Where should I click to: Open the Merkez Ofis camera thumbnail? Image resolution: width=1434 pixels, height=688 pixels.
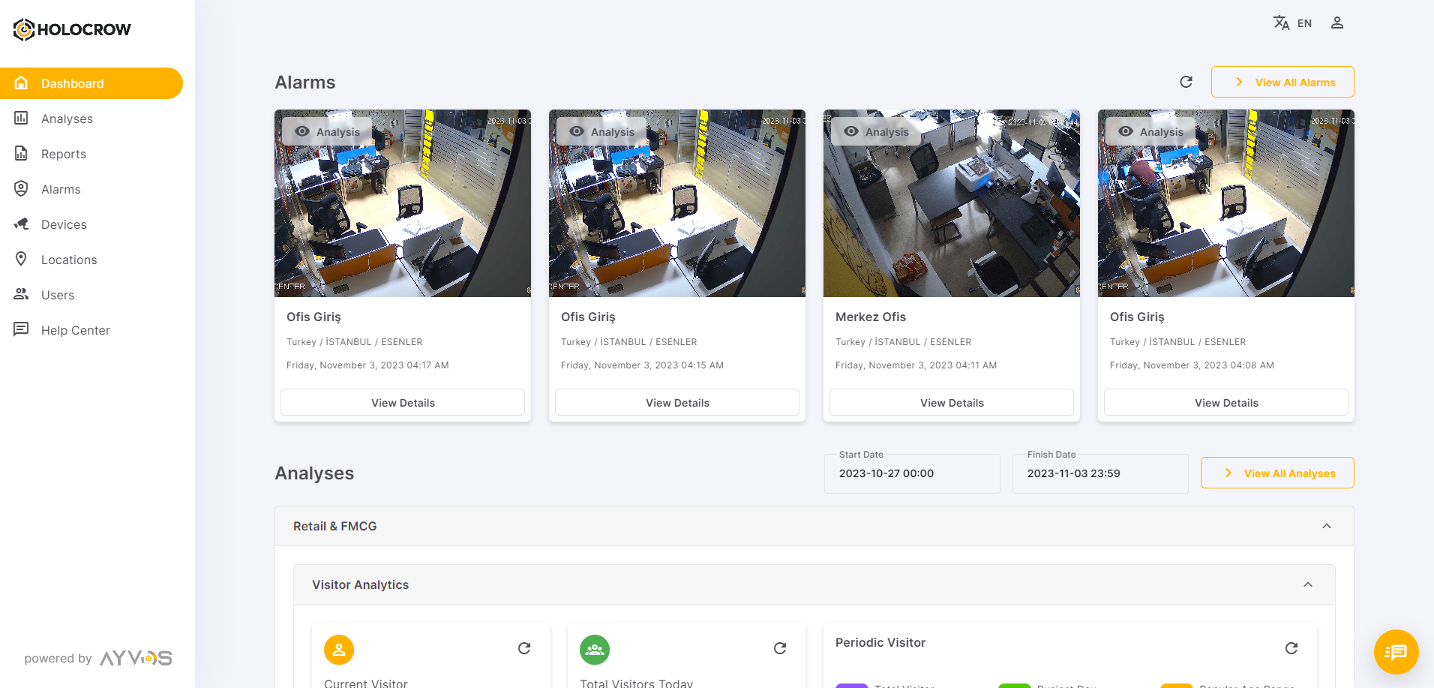click(x=952, y=203)
